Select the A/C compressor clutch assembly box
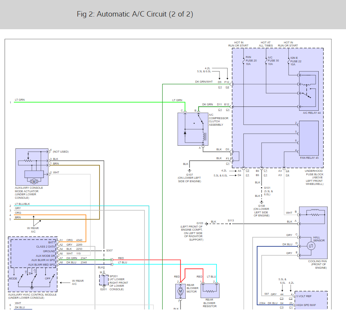The width and height of the screenshot is (346, 316). tap(193, 129)
